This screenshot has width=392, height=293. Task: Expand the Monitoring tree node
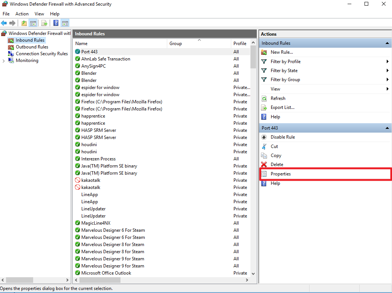tap(3, 60)
